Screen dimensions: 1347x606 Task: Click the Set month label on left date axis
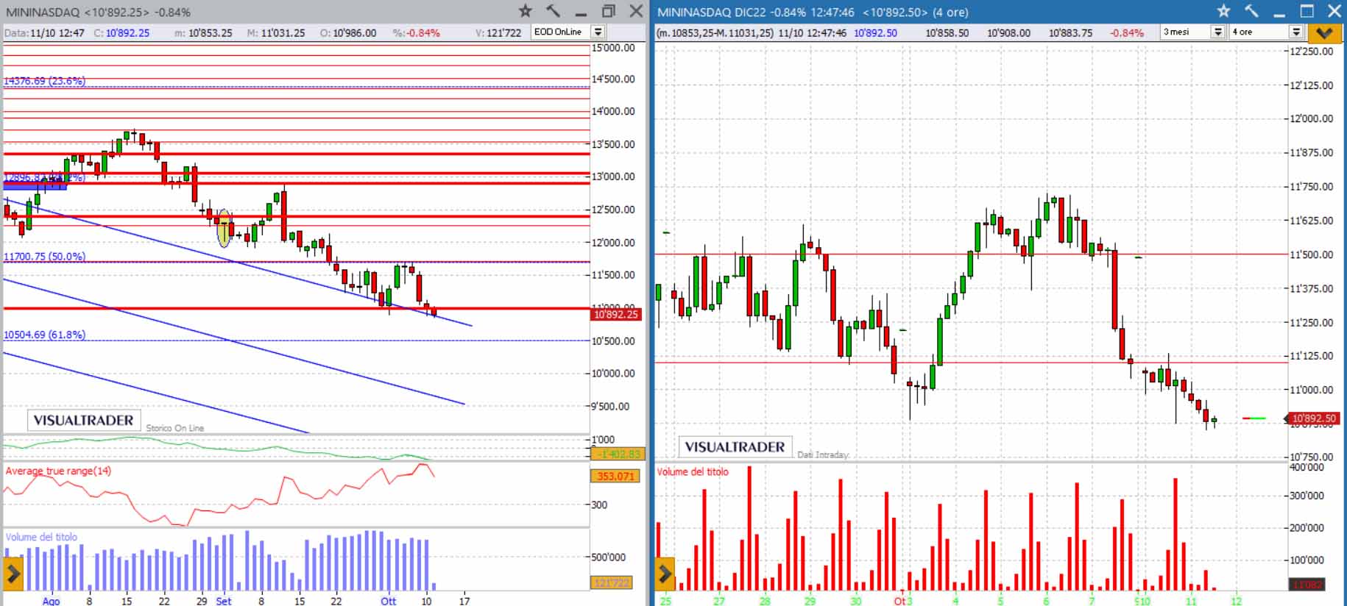tap(224, 601)
